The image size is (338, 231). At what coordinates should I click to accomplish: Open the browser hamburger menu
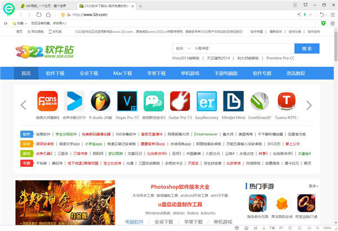pyautogui.click(x=333, y=15)
